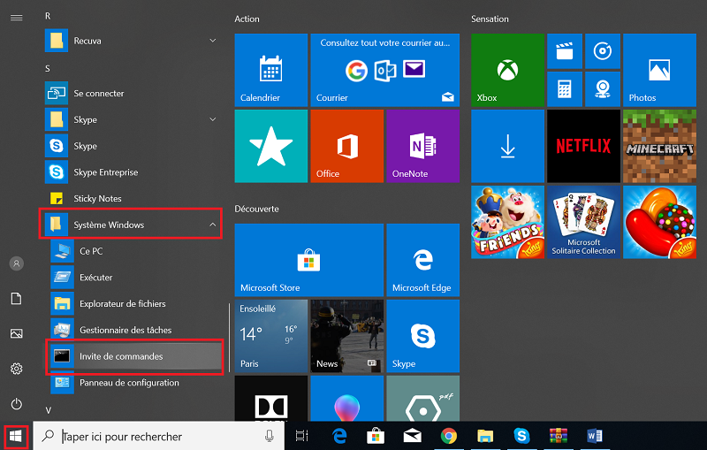Launch the Xbox tile

(507, 70)
